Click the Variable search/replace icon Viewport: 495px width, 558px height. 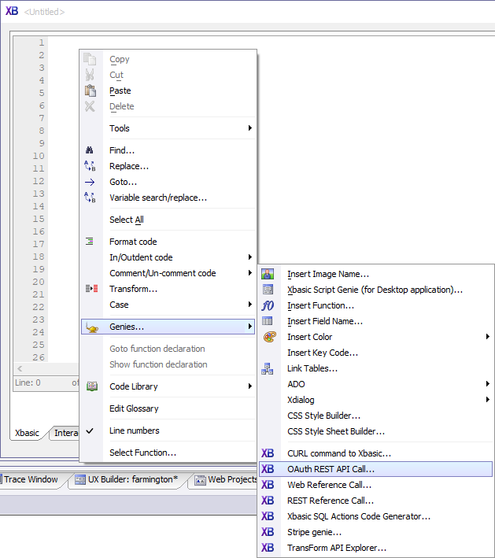point(90,198)
